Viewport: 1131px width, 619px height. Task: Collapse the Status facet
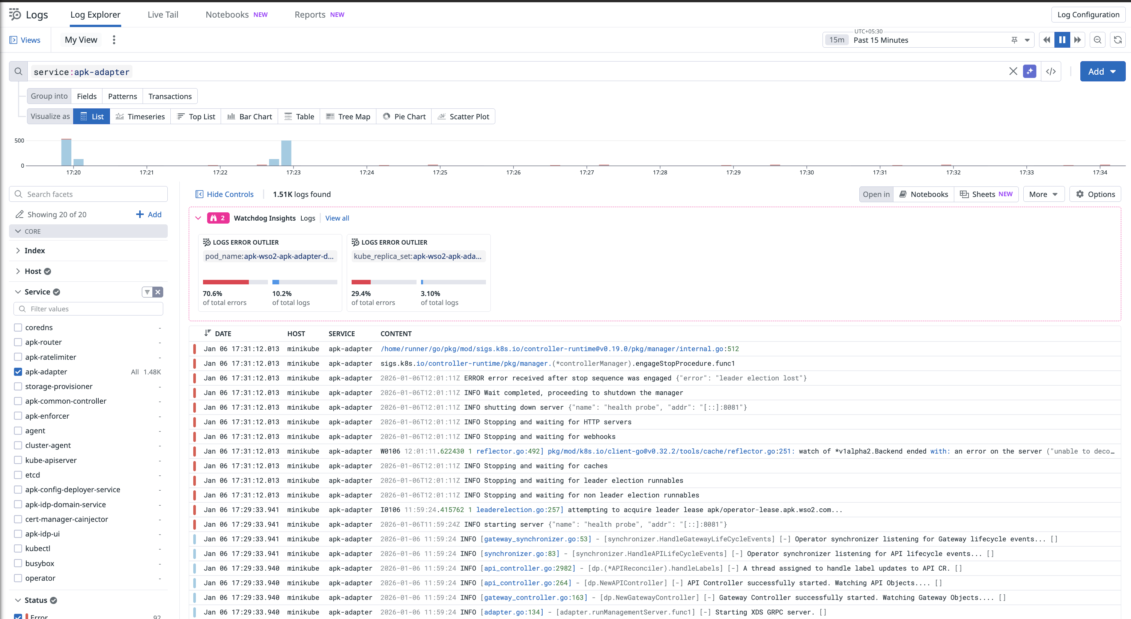(x=18, y=600)
